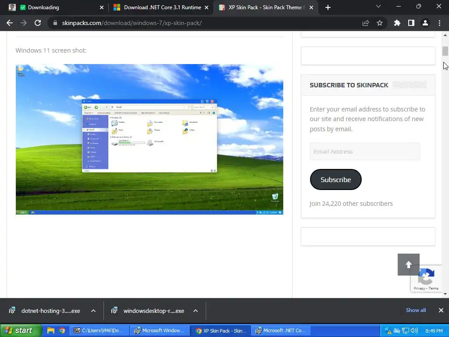This screenshot has height=337, width=449.
Task: Close the Download .NET Core 3.1 Runtime tab
Action: (207, 7)
